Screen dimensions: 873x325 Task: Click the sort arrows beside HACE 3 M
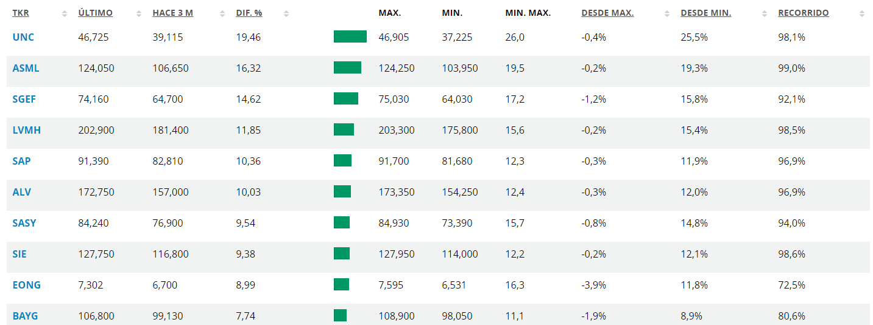tap(222, 13)
